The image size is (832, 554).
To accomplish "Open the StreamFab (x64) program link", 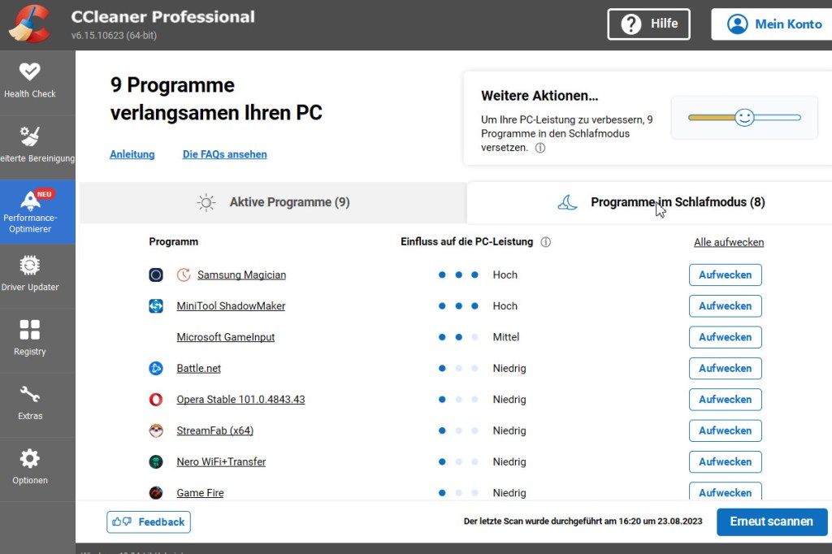I will pos(214,431).
